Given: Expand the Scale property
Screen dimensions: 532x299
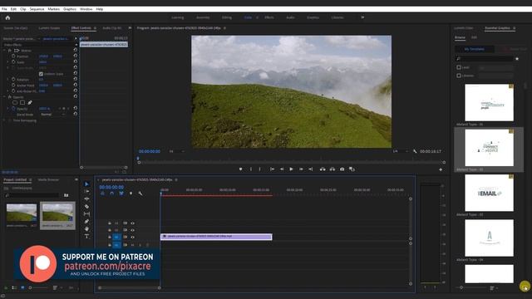Looking at the screenshot, I should (7, 62).
